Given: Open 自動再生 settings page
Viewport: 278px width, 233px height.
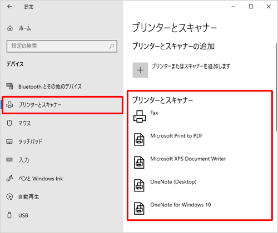Looking at the screenshot, I should pos(29,197).
